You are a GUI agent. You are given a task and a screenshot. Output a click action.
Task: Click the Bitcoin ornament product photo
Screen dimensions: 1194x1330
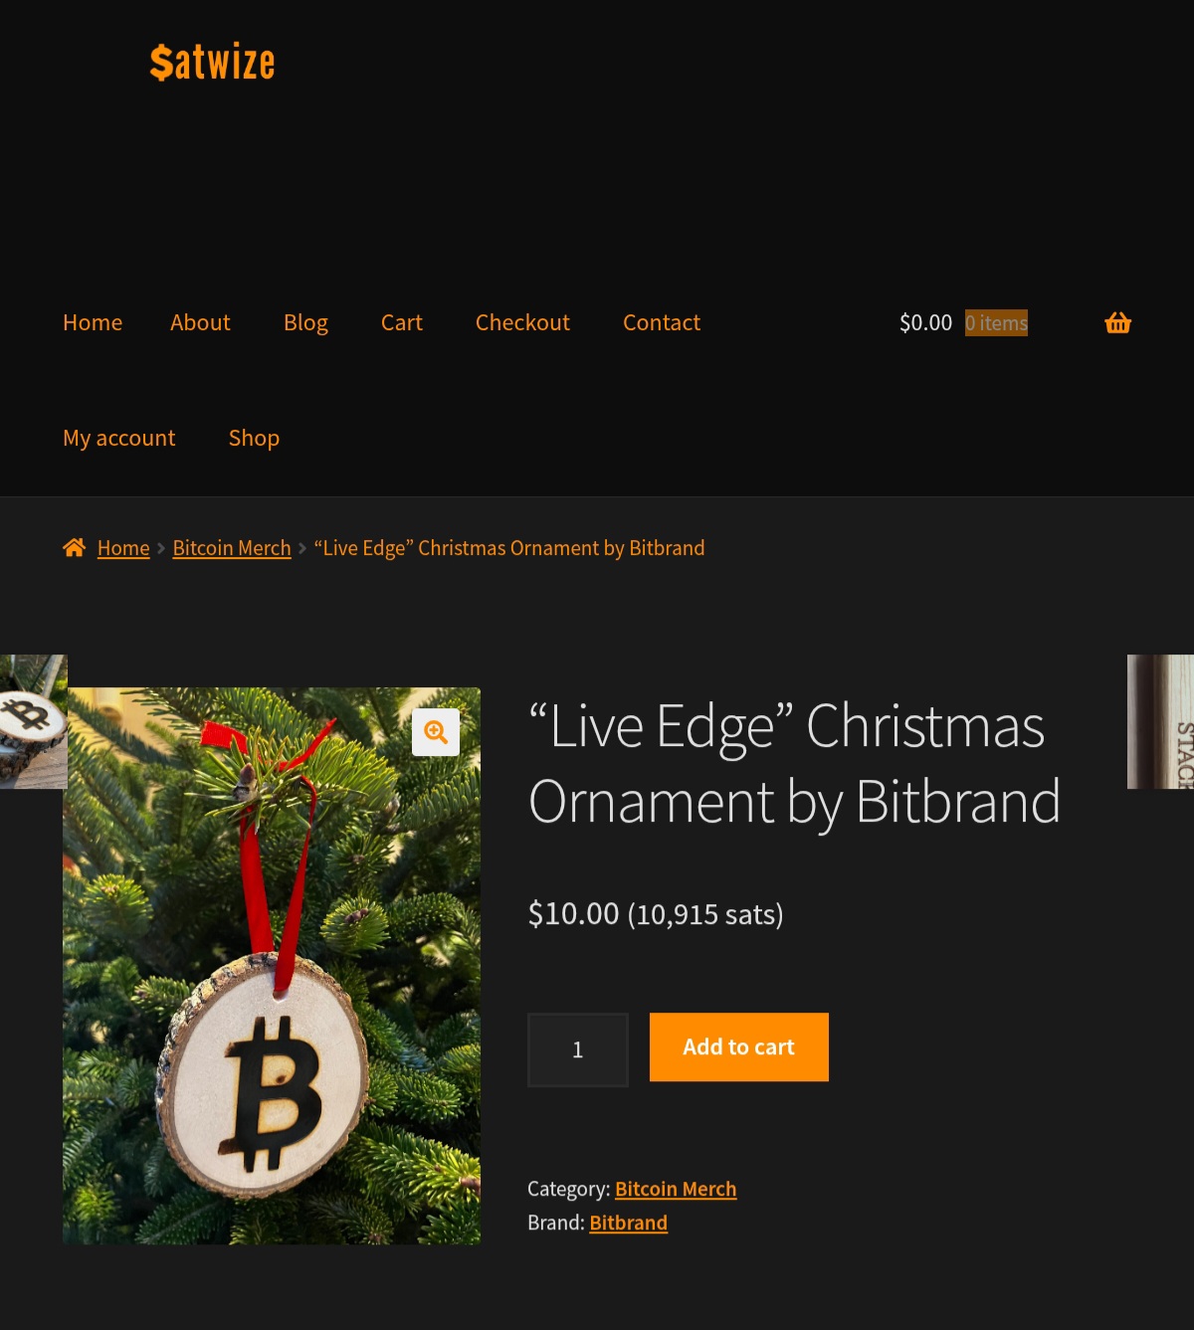pos(272,965)
